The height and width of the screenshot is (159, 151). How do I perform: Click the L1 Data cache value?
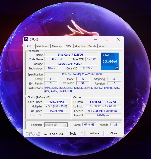click(x=103, y=102)
